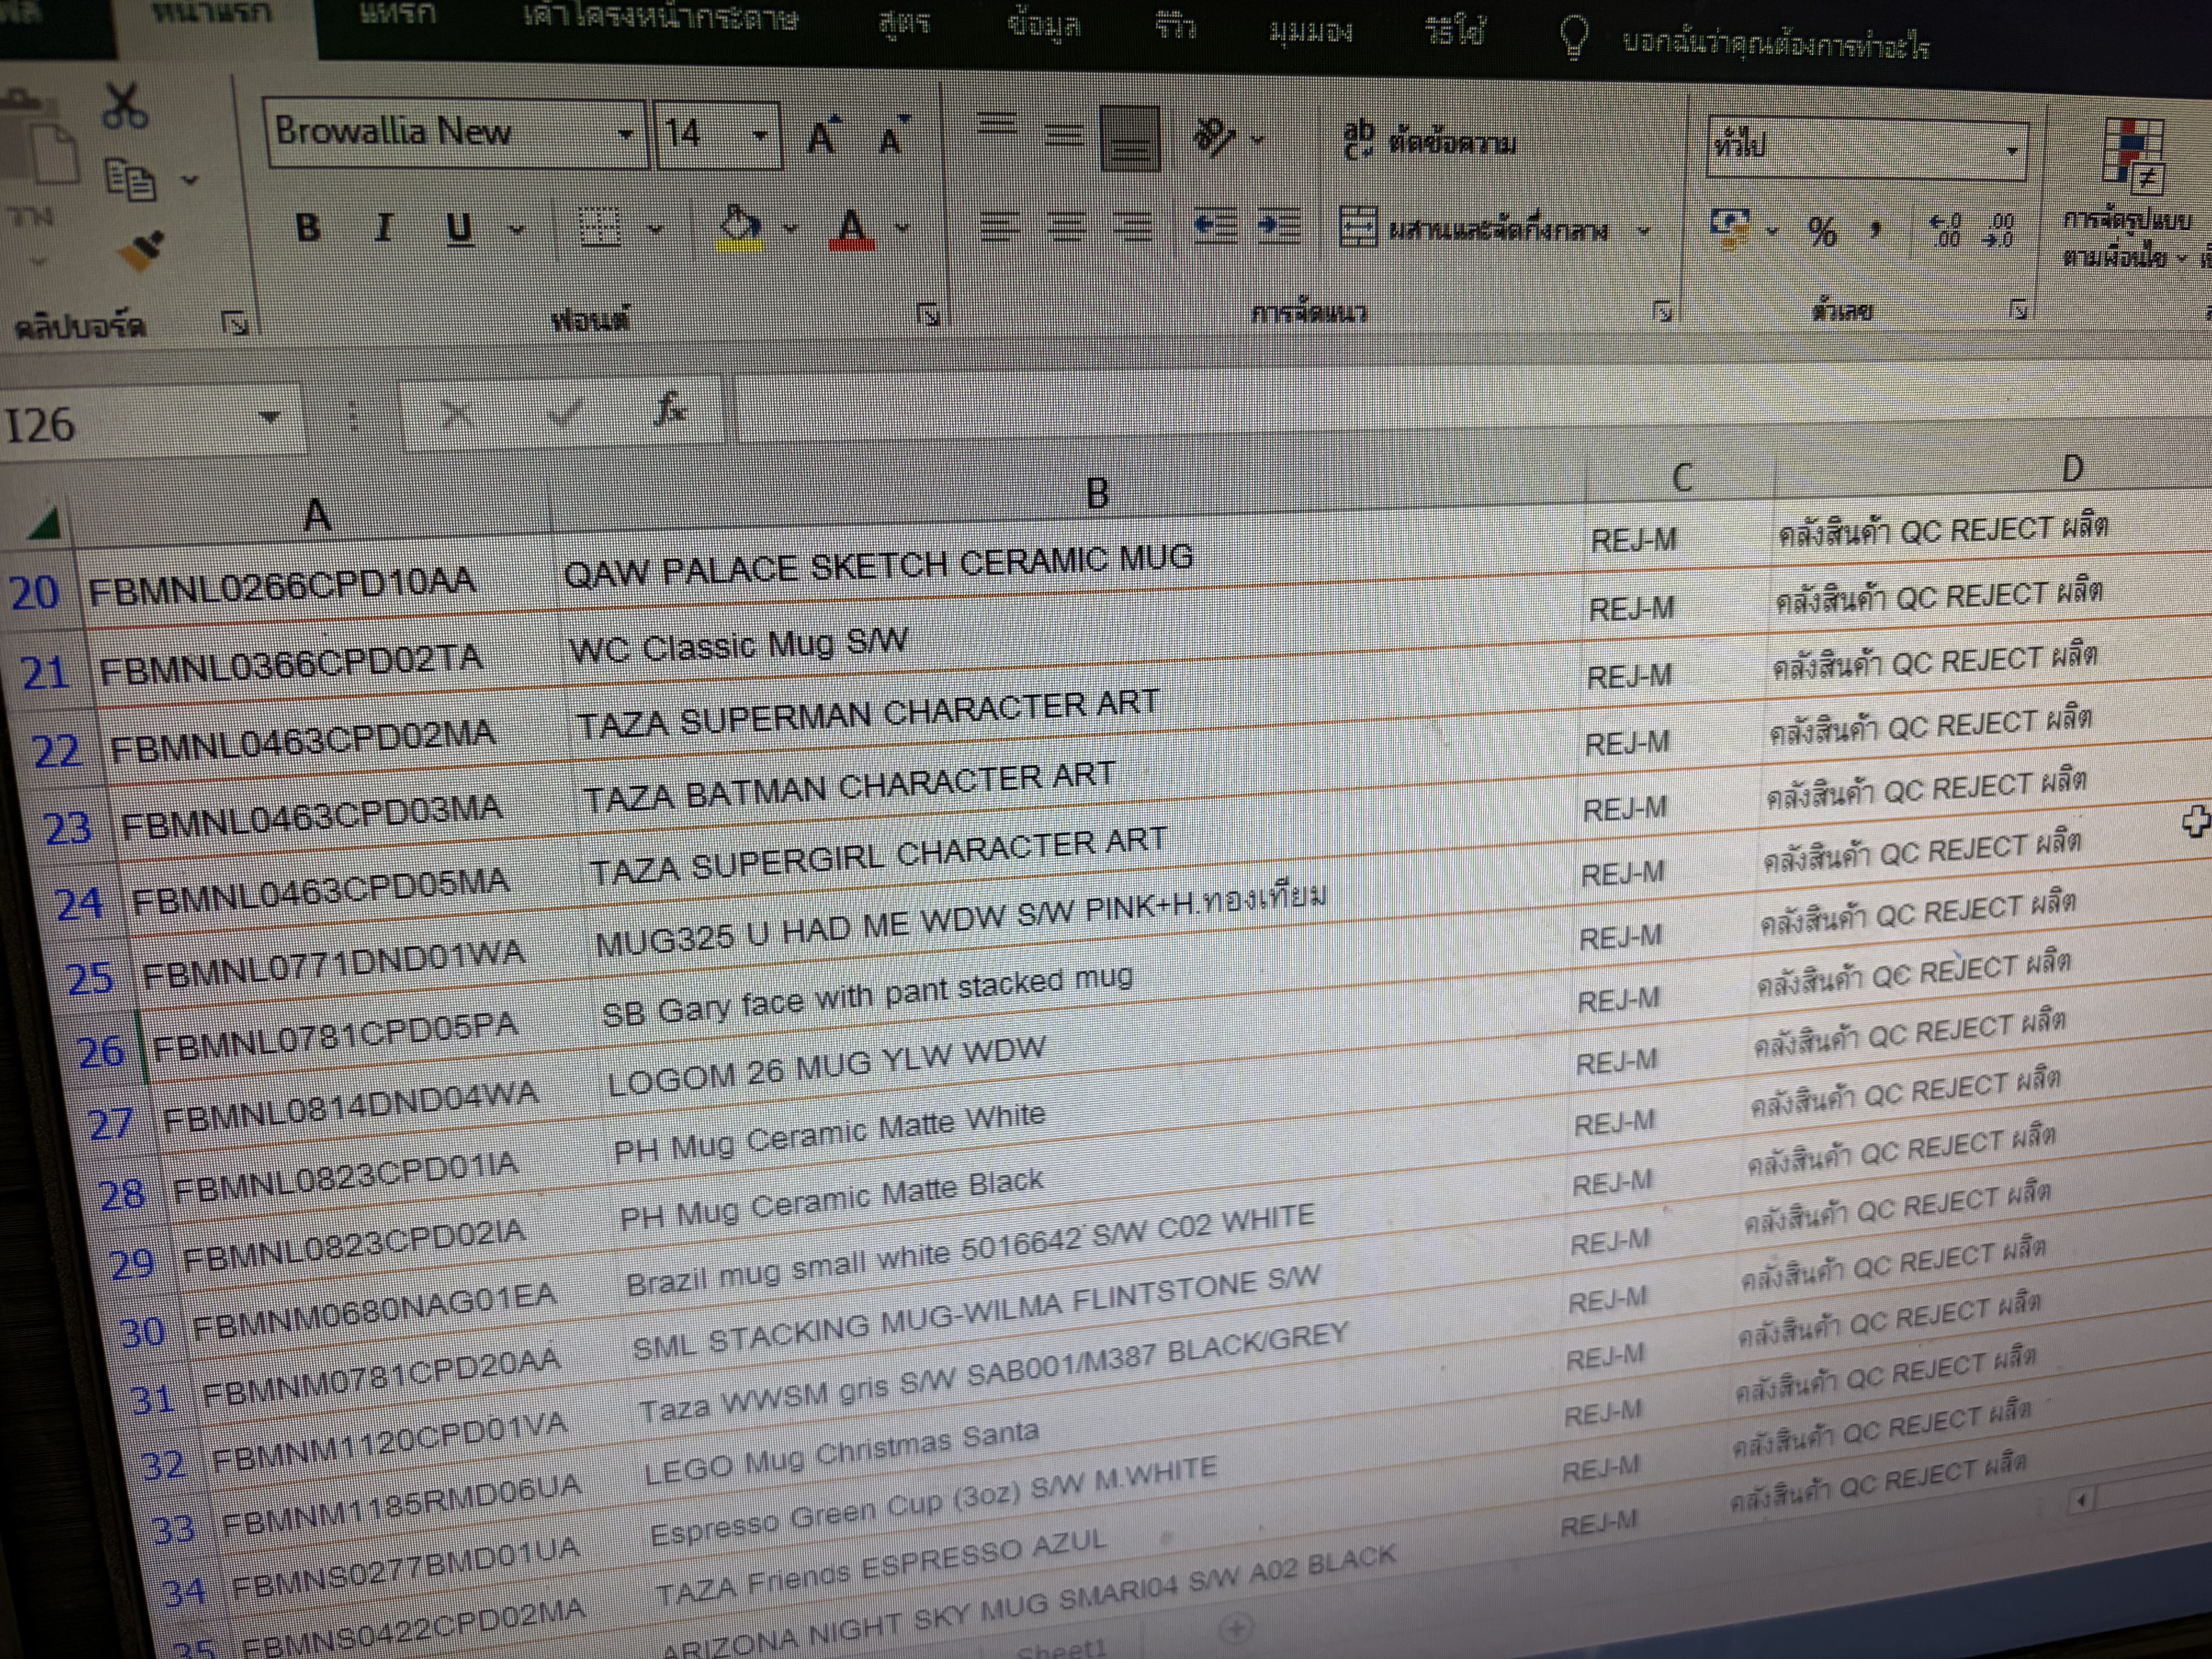Open Merge and Center dropdown arrow

coord(1643,232)
